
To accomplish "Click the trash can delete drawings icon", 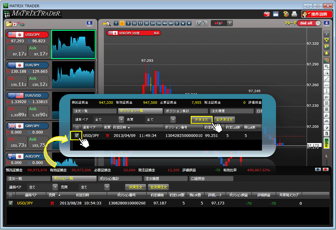I will pyautogui.click(x=326, y=134).
